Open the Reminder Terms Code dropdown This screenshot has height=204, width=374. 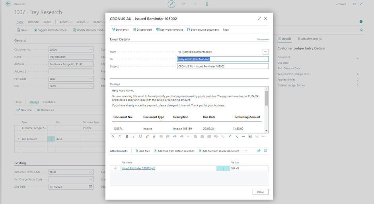tap(91, 172)
